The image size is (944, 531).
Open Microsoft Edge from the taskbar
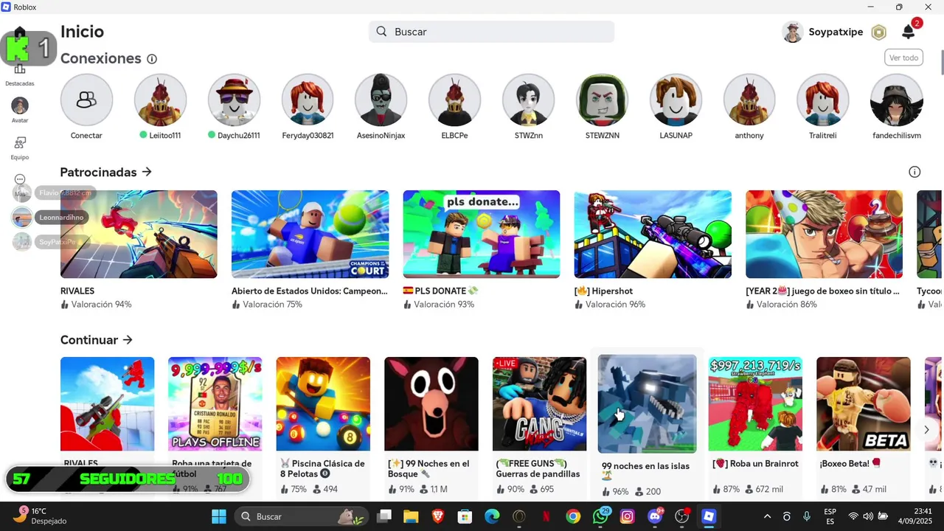tap(492, 516)
